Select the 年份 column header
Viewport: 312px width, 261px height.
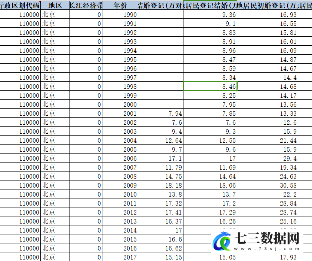[x=120, y=5]
